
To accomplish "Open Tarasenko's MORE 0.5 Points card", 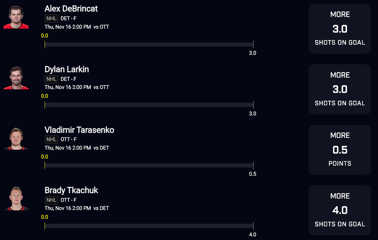I will point(340,150).
